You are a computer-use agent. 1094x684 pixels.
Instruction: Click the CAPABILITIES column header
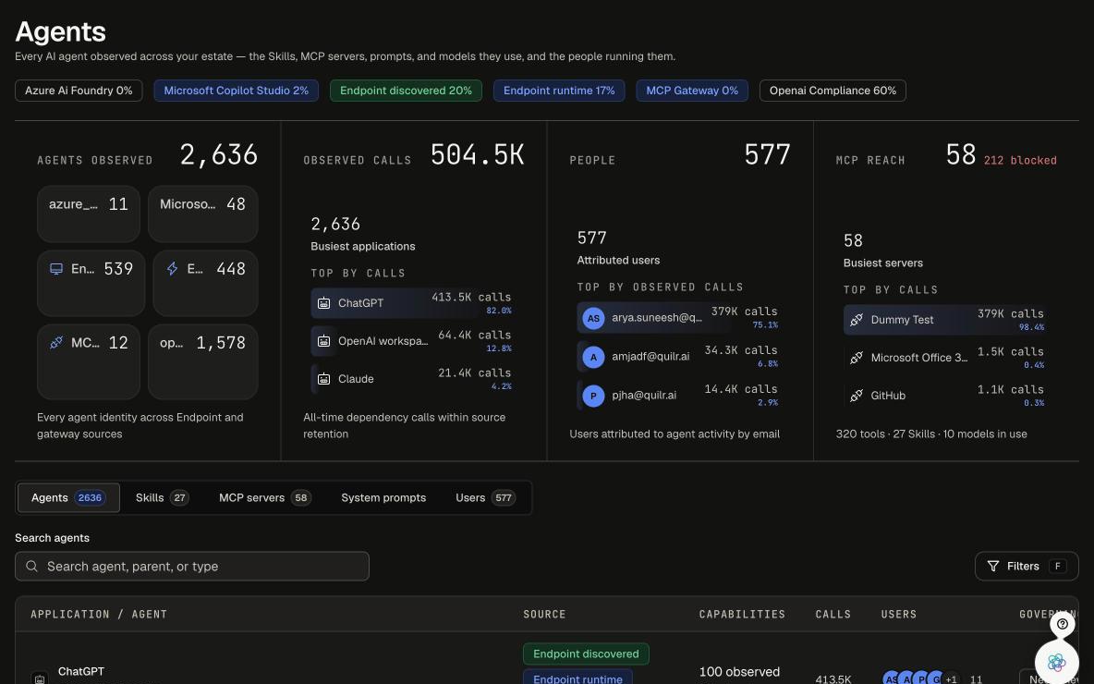742,614
